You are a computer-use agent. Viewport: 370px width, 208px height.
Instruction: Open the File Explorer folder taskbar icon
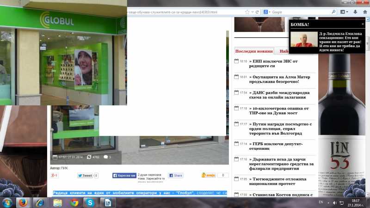coord(57,203)
